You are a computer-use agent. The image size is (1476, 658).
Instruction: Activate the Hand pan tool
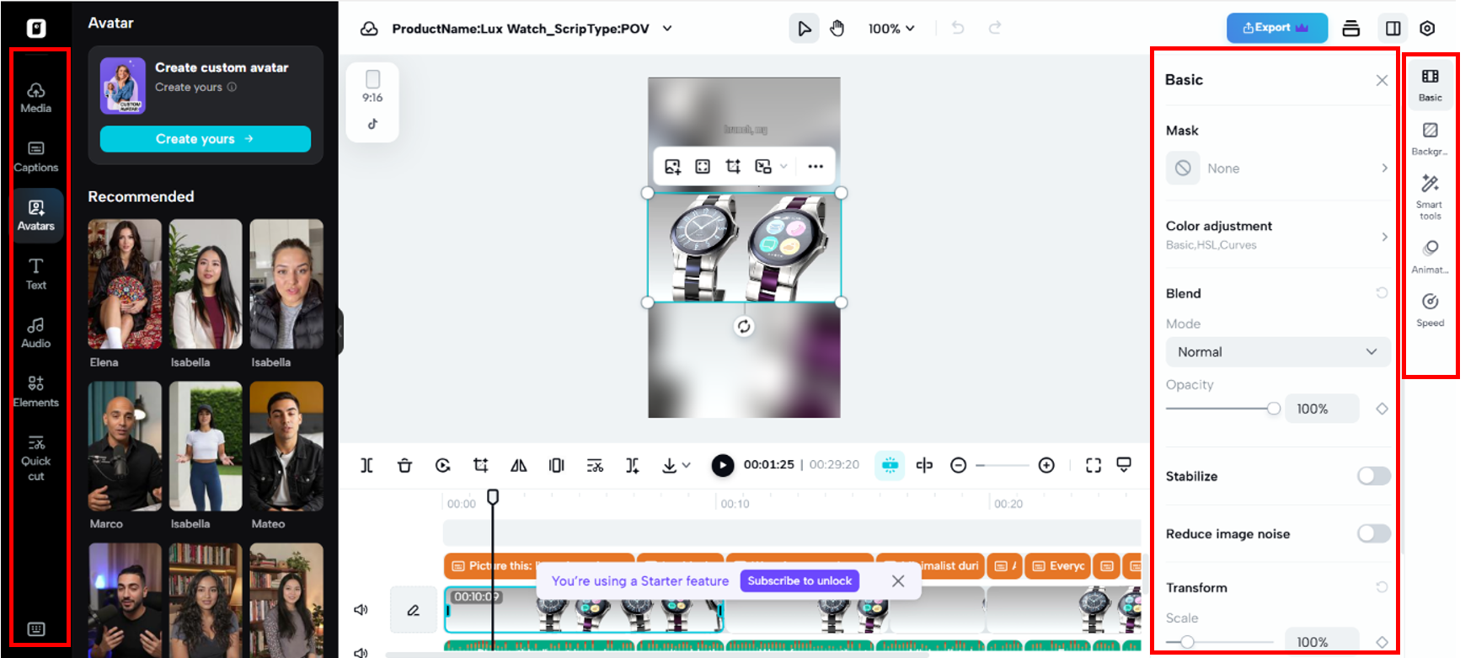tap(837, 29)
